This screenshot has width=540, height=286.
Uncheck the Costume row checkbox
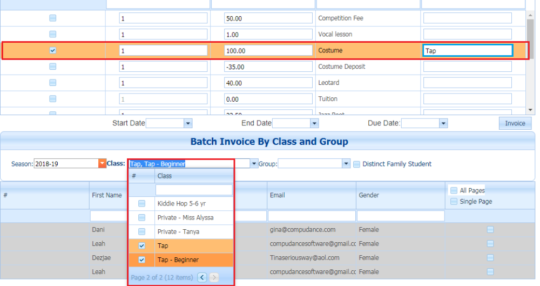(x=53, y=50)
